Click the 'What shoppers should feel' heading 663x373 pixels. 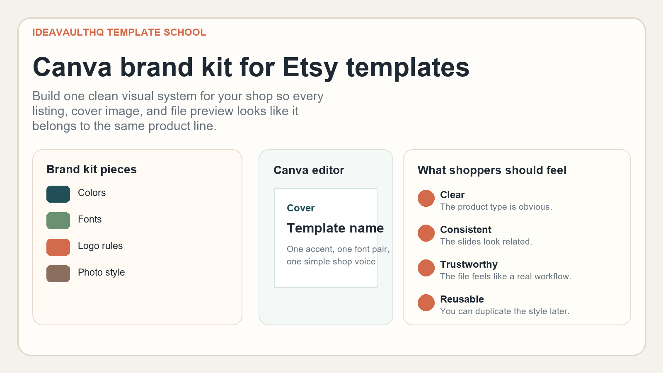tap(492, 170)
